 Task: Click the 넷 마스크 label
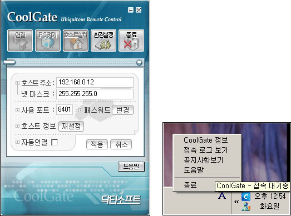[35, 94]
